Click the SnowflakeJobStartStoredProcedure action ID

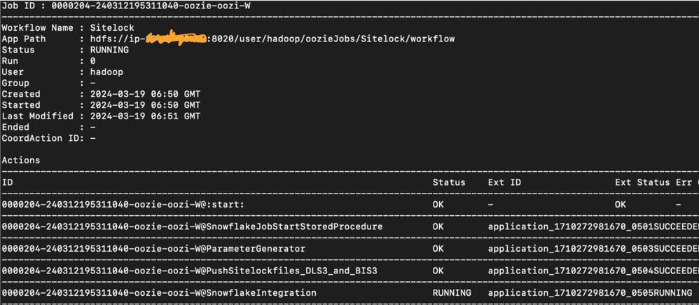tap(192, 226)
